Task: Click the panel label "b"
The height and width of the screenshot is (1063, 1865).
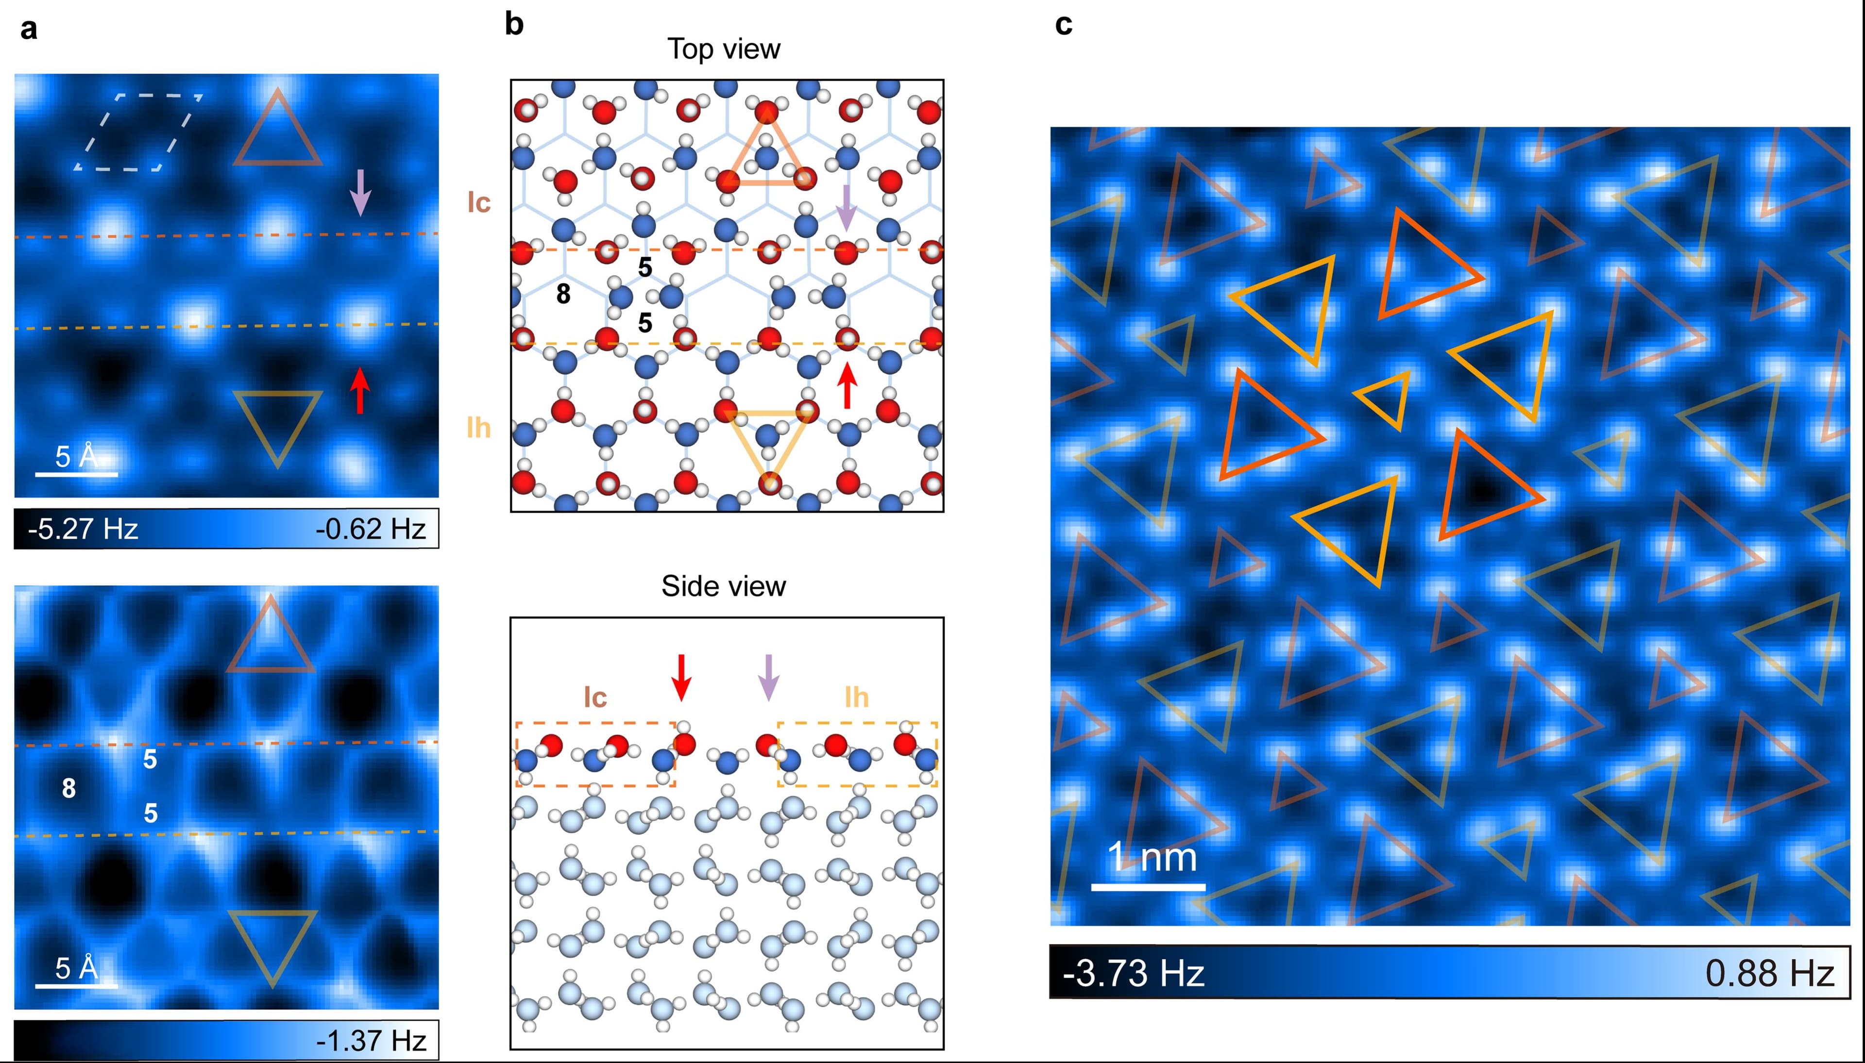Action: coord(513,24)
